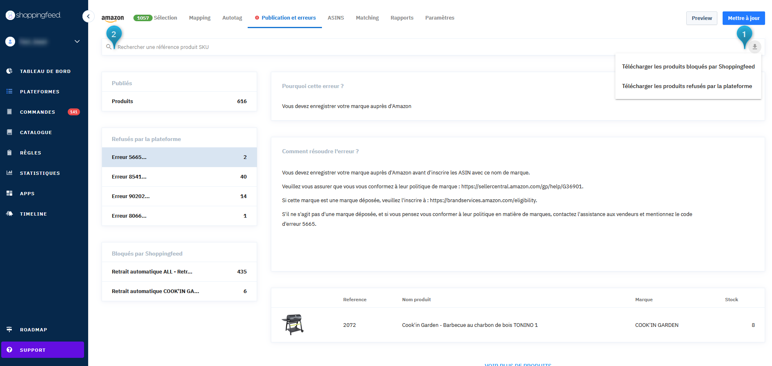Select the Erreur 5665 row

[179, 157]
